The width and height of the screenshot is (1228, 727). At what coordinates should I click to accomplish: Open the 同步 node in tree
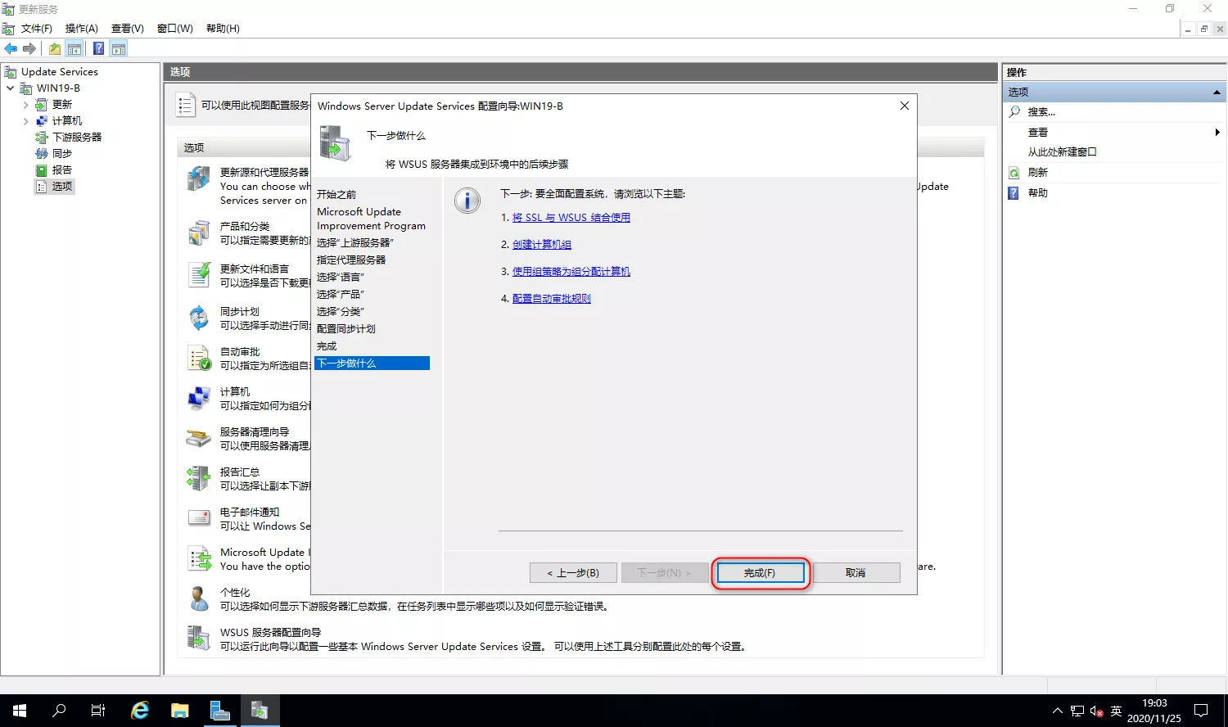[61, 154]
